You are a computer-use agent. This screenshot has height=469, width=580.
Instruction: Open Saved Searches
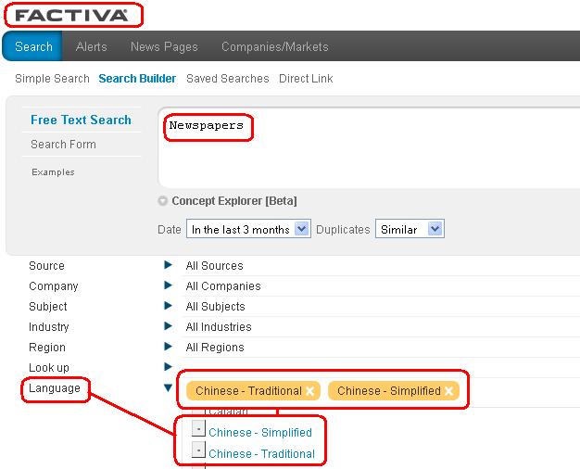[228, 79]
